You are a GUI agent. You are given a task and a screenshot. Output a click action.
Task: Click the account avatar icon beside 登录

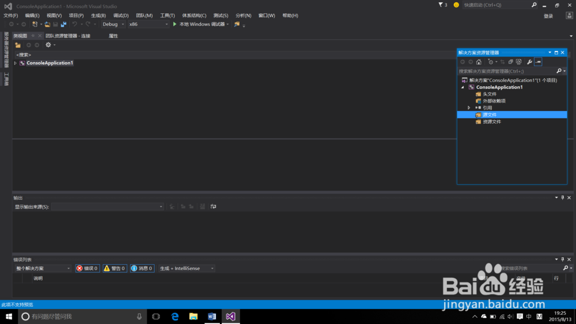569,16
